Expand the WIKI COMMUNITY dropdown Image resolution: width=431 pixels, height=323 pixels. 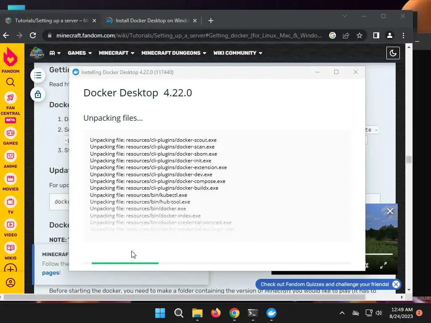click(x=238, y=53)
